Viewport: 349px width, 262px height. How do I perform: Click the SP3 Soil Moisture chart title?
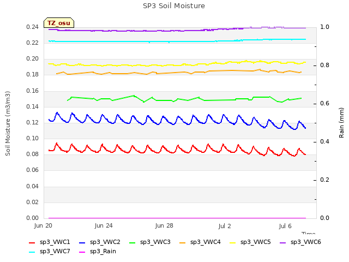174,6
